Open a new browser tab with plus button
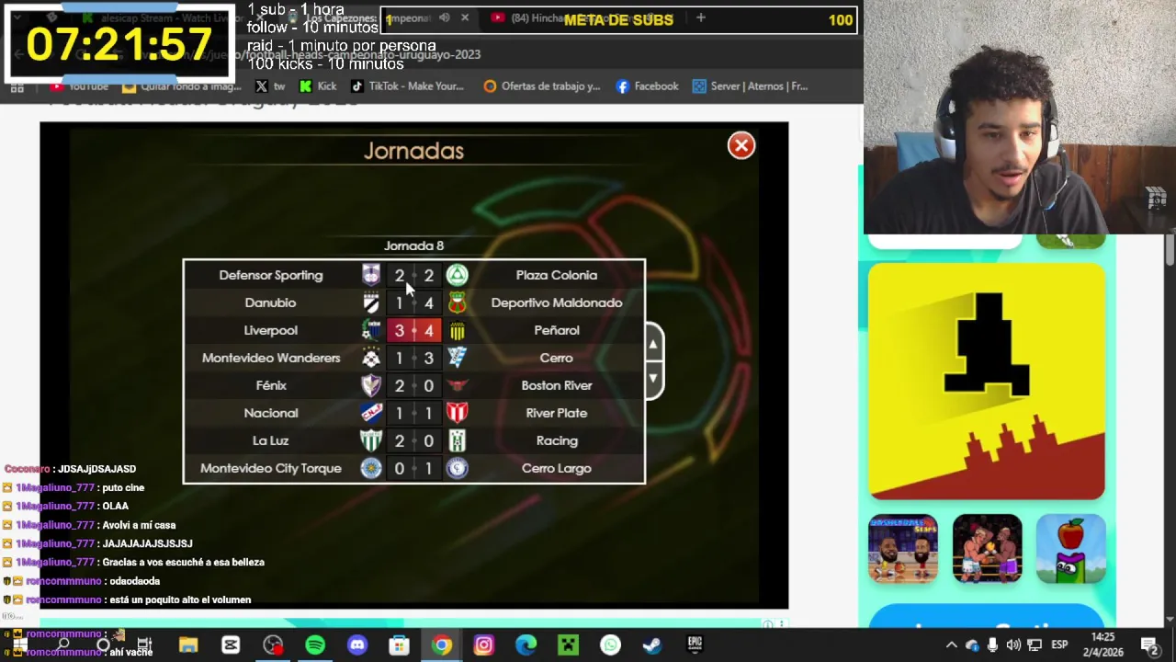Image resolution: width=1176 pixels, height=662 pixels. click(700, 17)
